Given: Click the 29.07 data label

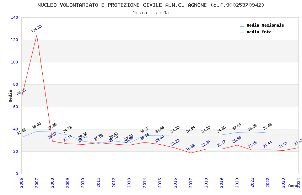Looking at the screenshot, I should click(52, 136).
